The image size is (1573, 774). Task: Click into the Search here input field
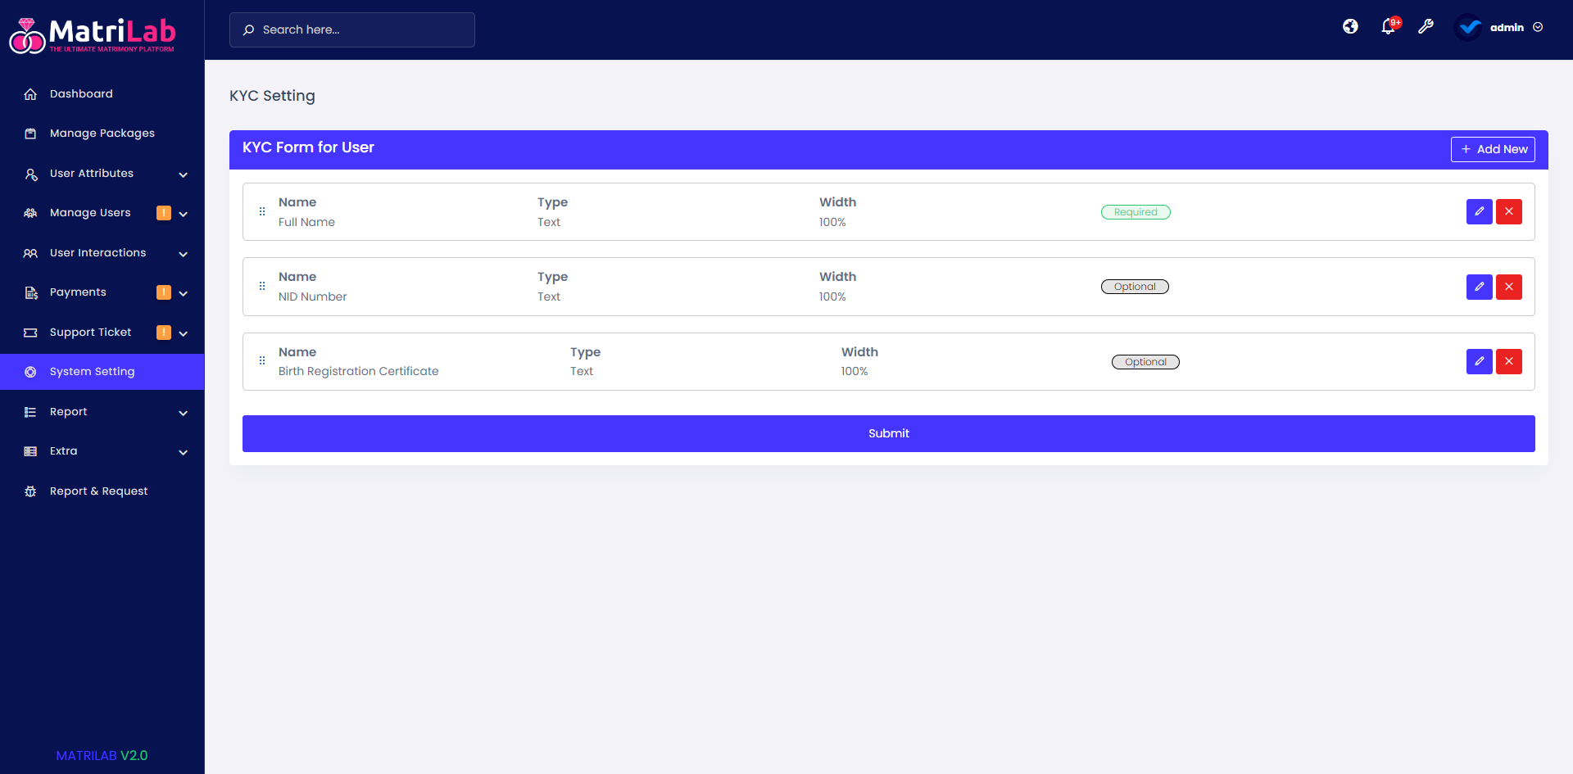[352, 29]
